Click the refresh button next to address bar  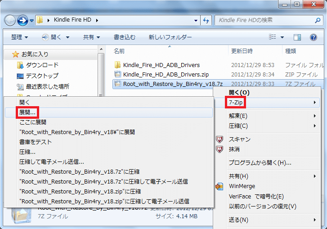coord(206,20)
